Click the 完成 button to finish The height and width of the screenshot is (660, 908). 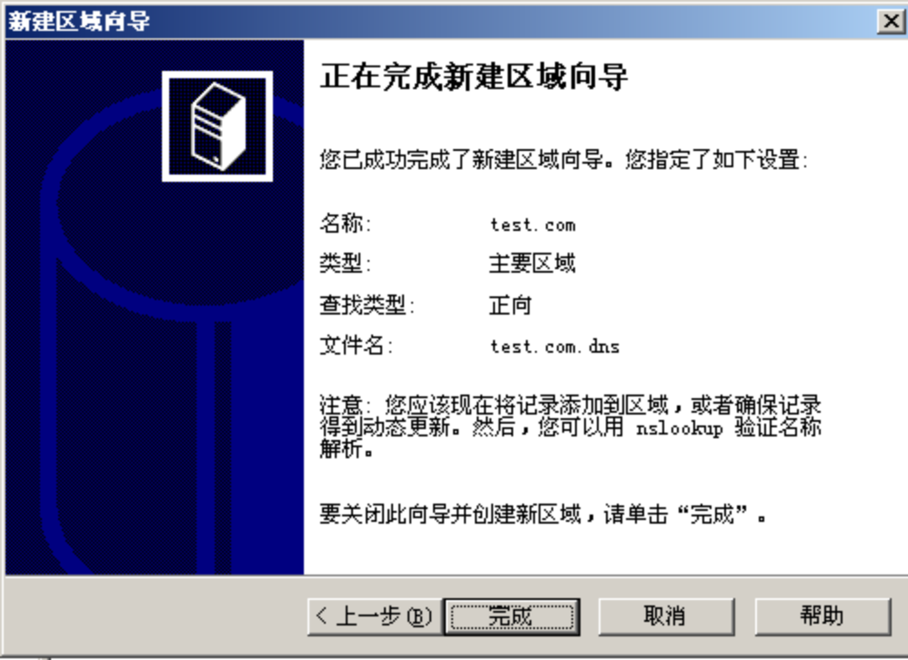pyautogui.click(x=512, y=616)
